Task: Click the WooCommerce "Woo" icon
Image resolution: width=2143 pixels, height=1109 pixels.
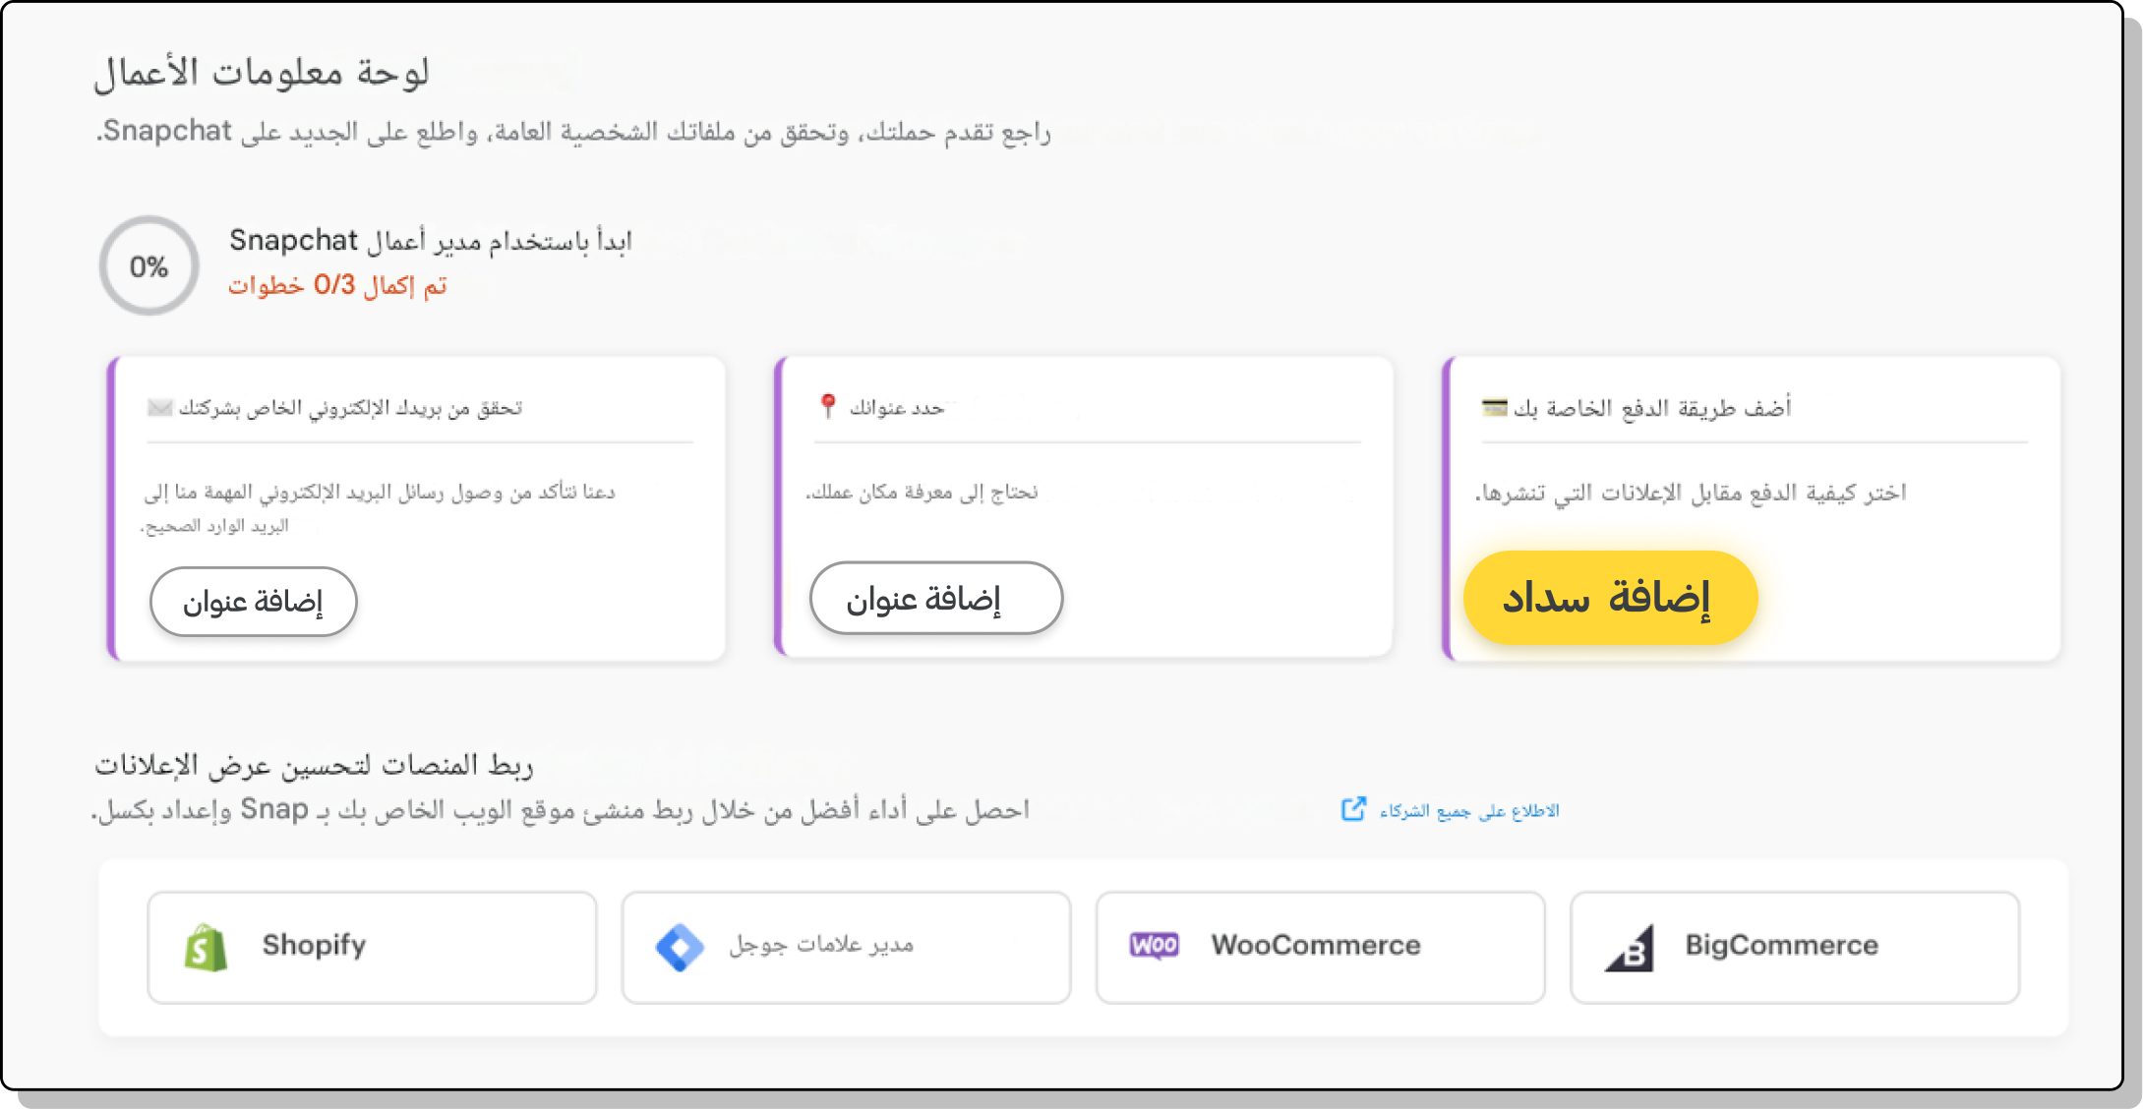Action: click(x=1157, y=945)
